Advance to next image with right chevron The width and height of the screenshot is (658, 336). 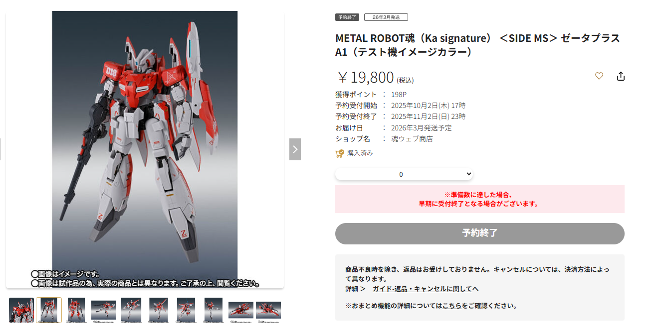coord(295,149)
